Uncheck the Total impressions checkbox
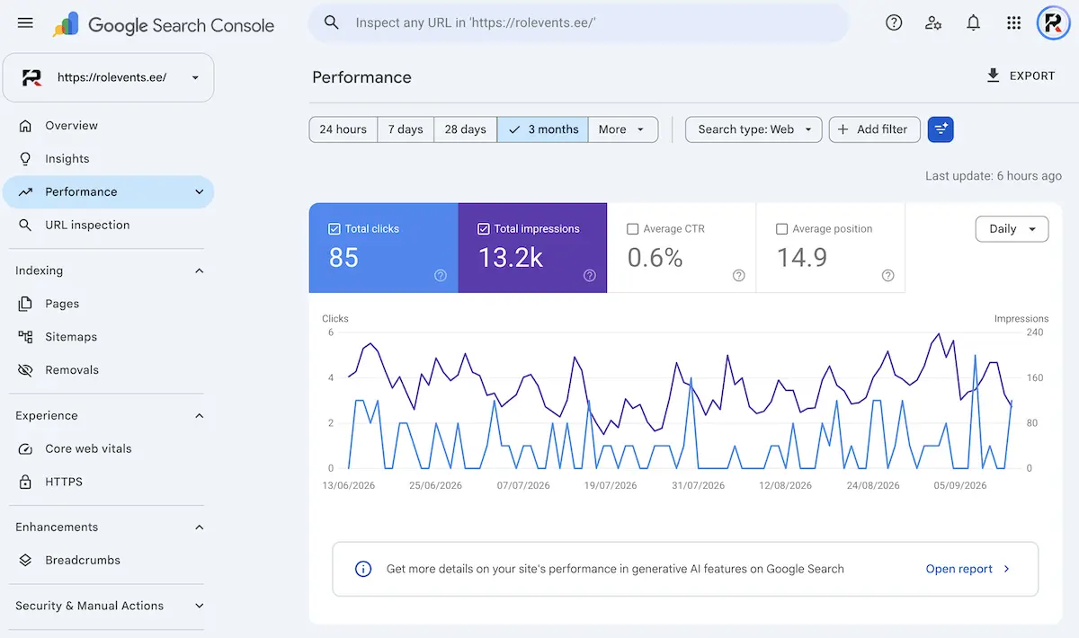 484,229
